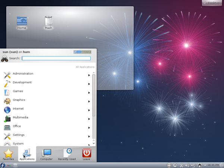Open the Leave tab
Screen dimensions: 224x168
87,154
